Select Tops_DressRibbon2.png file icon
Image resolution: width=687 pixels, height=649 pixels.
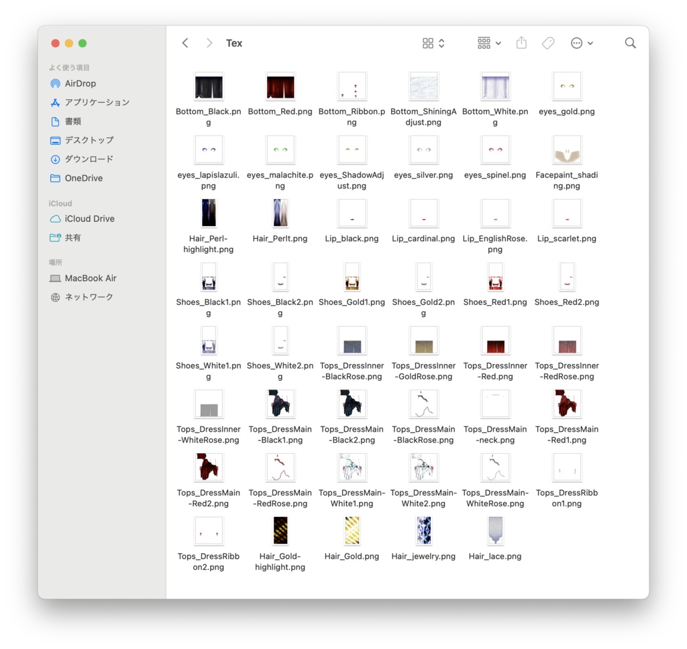209,531
